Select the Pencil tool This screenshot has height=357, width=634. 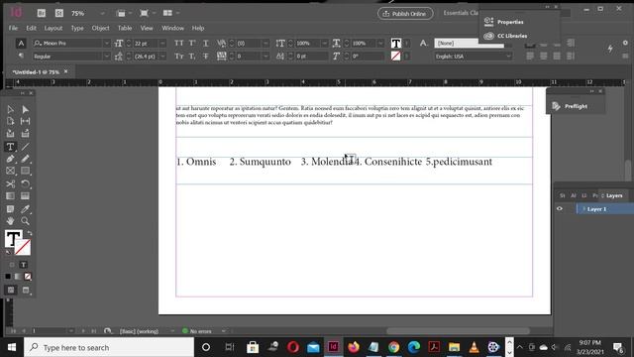[25, 159]
